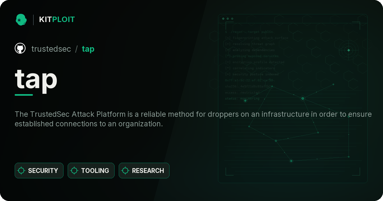Click the crosshair icon in SECURITY tag

click(x=21, y=171)
